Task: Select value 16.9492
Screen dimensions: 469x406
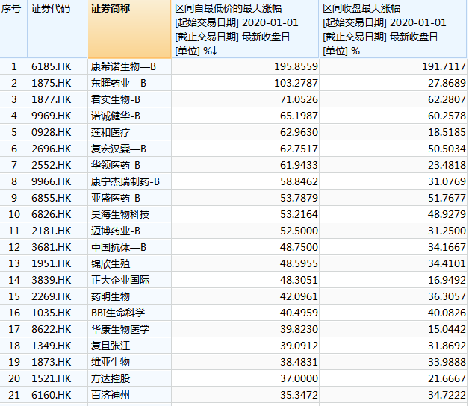Action: (x=447, y=280)
